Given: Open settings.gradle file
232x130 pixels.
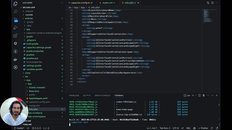Looking at the screenshot, I should click(x=34, y=66).
